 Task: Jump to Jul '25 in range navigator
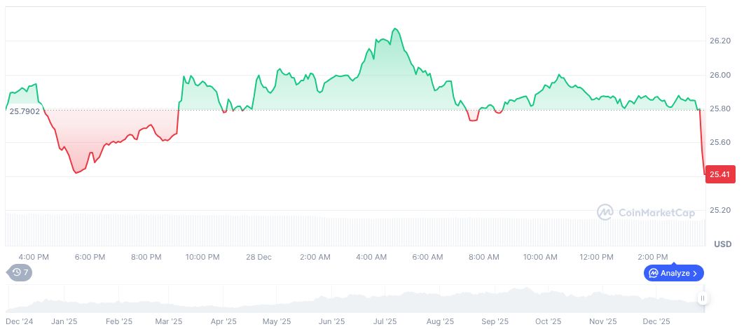386,321
